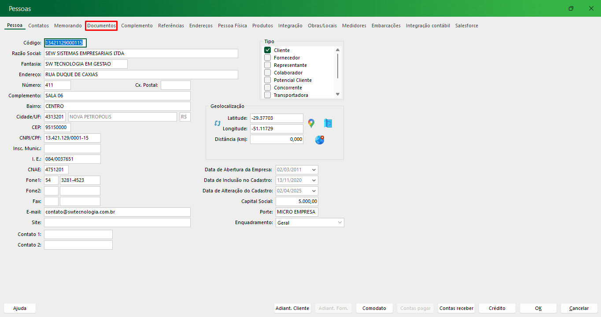This screenshot has height=317, width=601.
Task: Check the Potencial Cliente checkbox
Action: point(267,80)
